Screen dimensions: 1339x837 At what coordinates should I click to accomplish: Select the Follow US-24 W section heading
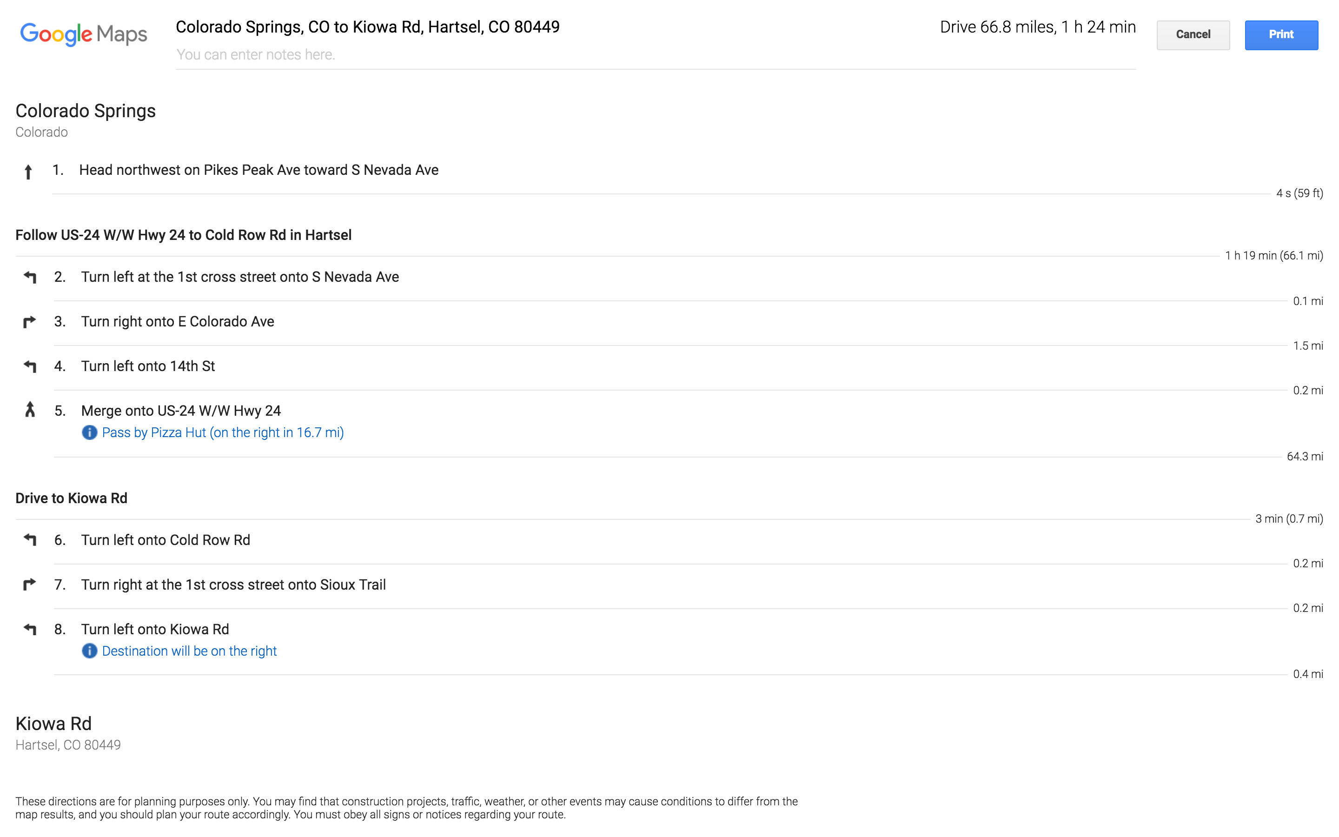(x=183, y=235)
